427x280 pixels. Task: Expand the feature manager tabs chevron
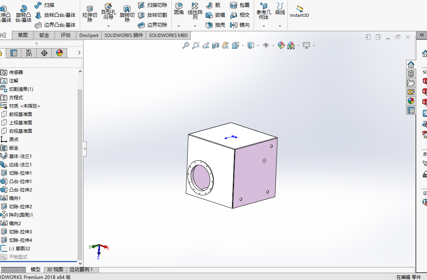tap(79, 53)
